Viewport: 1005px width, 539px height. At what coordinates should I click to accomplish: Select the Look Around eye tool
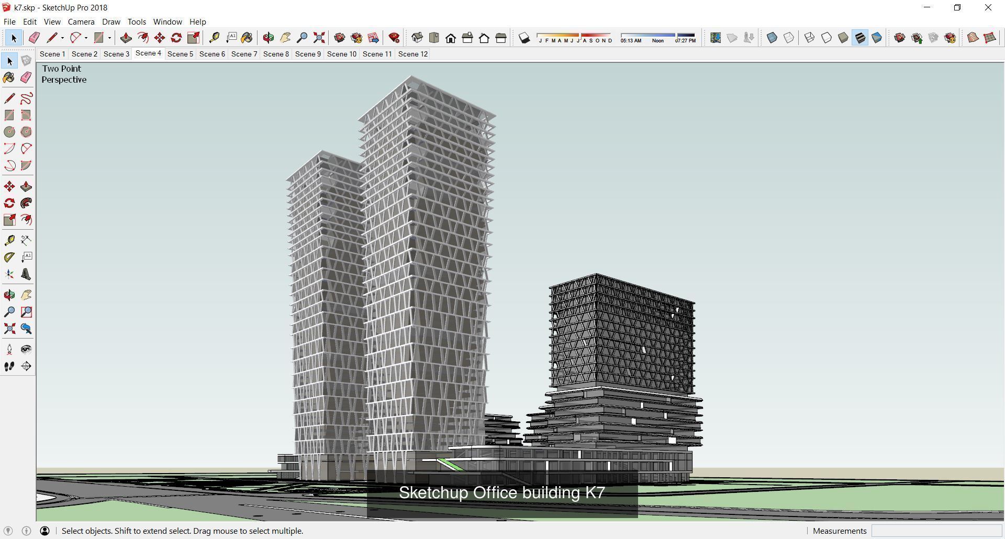(x=26, y=350)
